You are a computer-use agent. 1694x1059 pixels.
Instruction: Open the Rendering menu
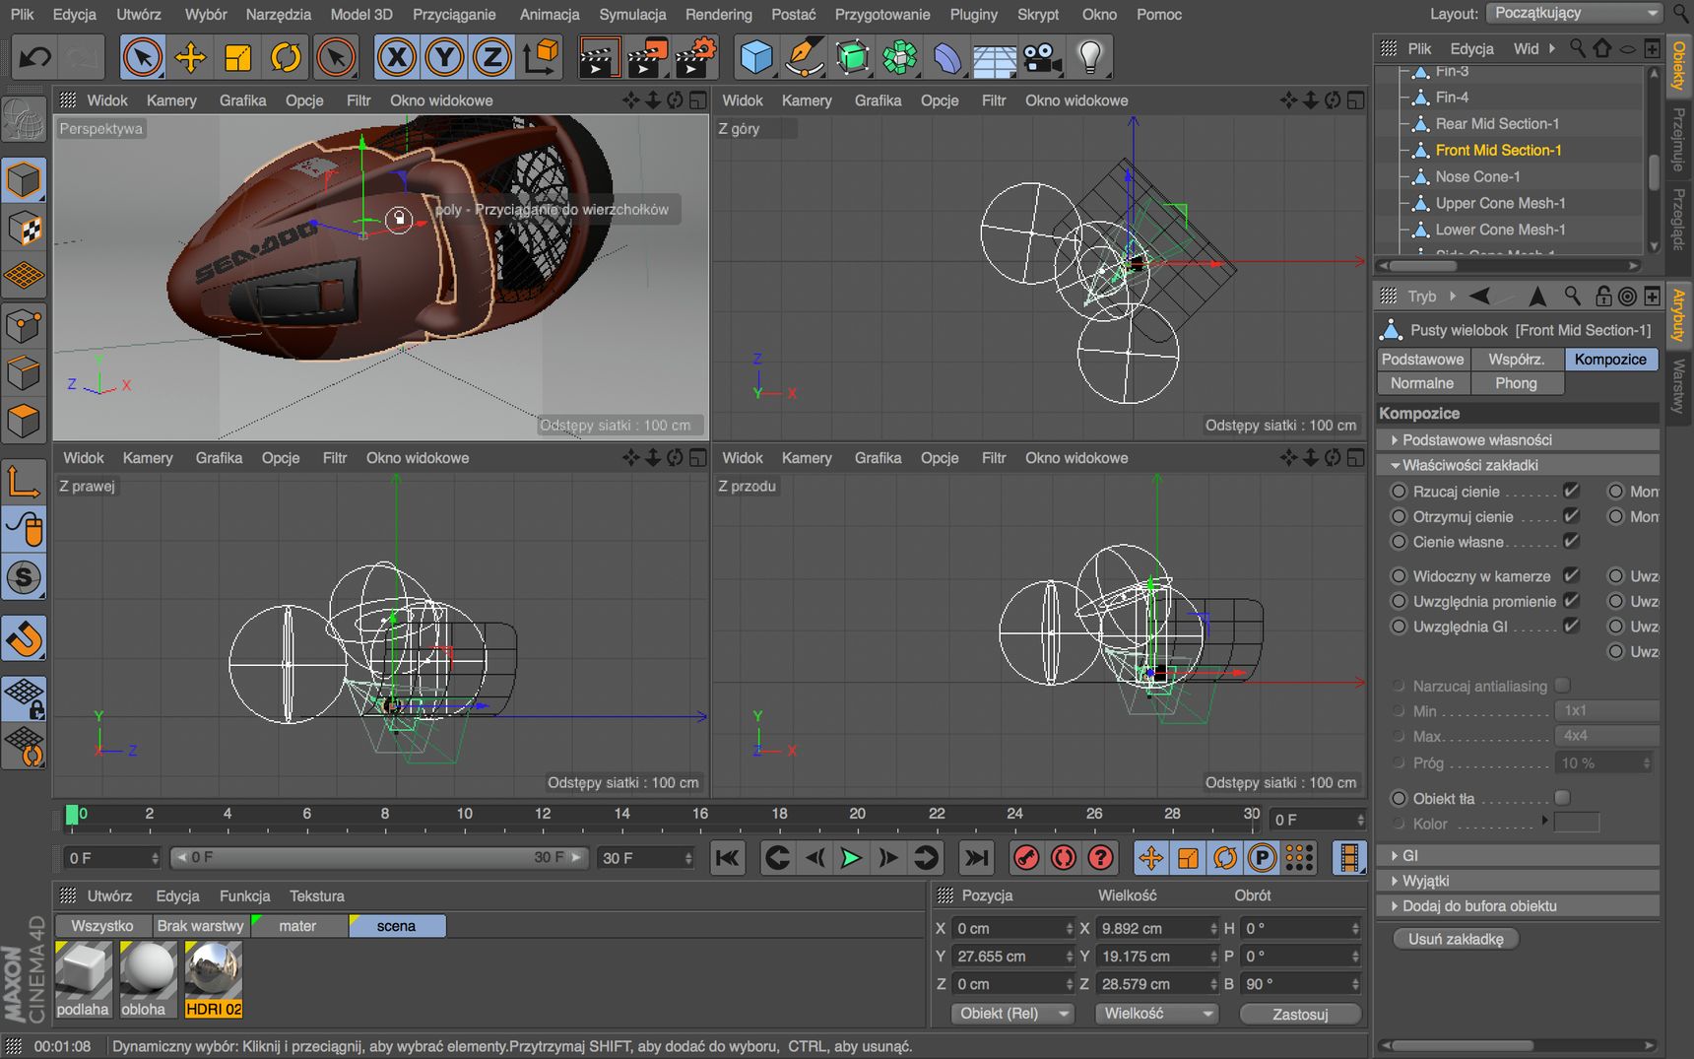(719, 14)
